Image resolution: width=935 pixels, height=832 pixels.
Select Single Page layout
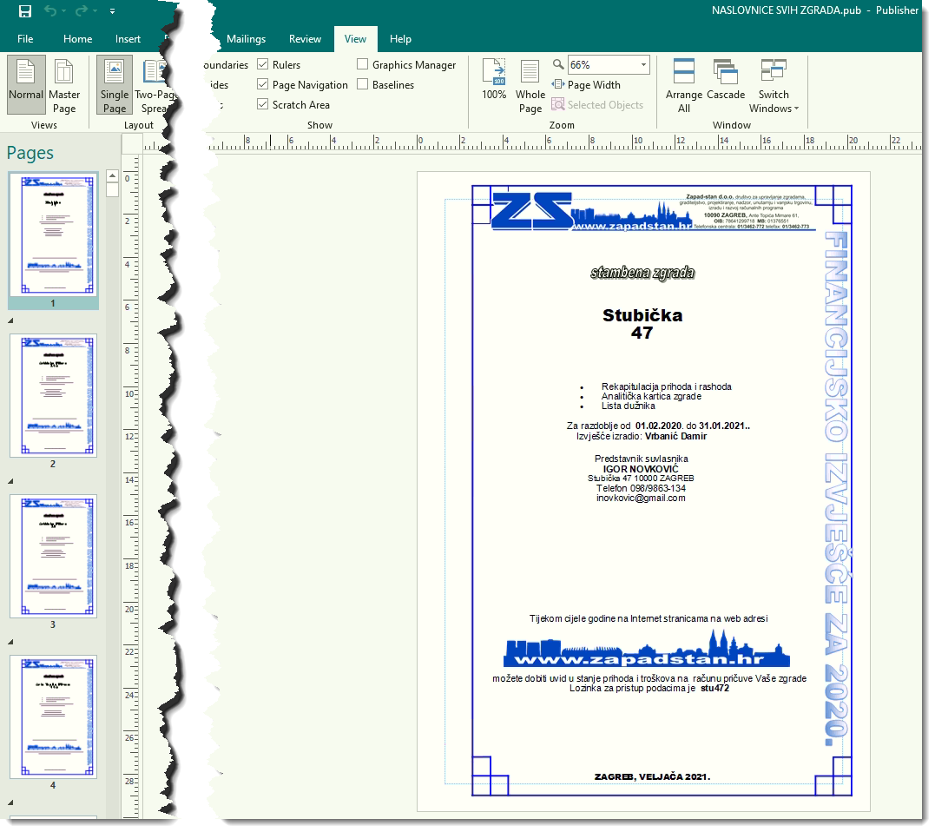[x=114, y=85]
